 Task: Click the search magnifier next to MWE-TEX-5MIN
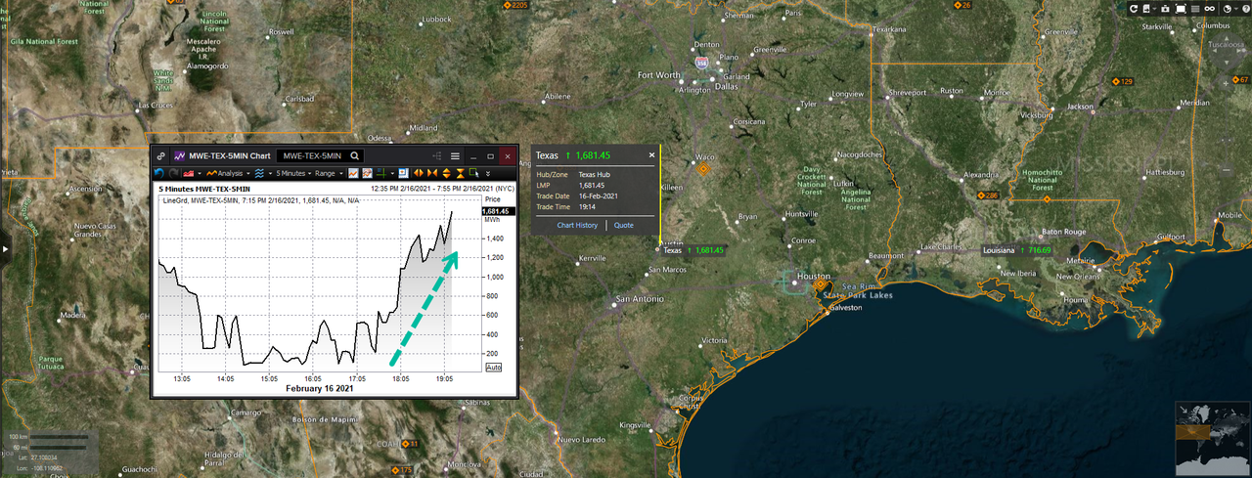pyautogui.click(x=355, y=155)
